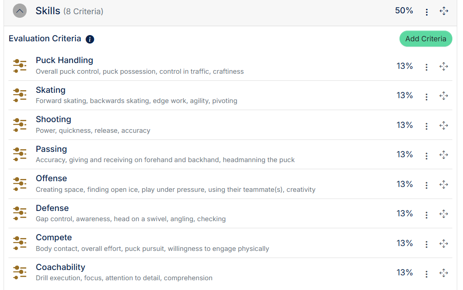Open the Compete row options menu
The width and height of the screenshot is (463, 290).
[426, 244]
